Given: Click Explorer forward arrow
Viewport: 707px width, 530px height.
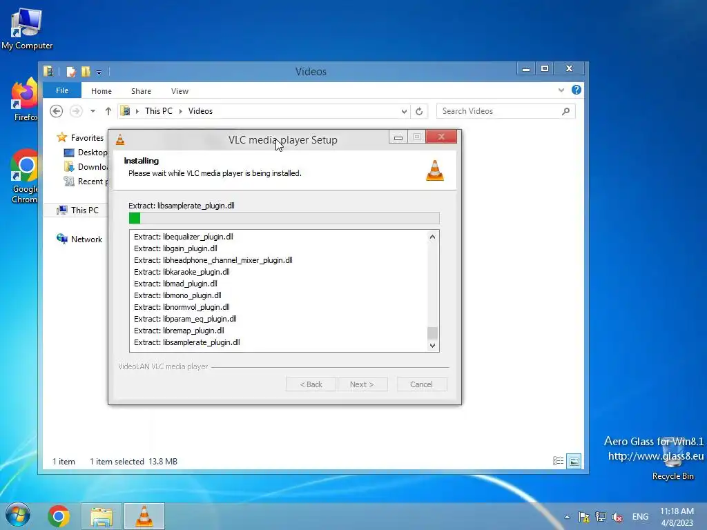Looking at the screenshot, I should (76, 111).
